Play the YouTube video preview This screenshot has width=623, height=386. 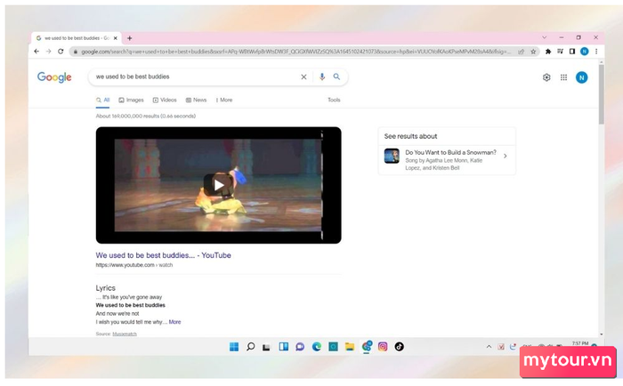pyautogui.click(x=219, y=185)
